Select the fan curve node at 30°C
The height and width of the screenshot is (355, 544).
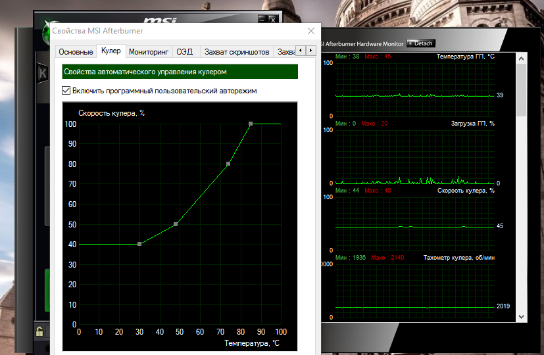click(139, 244)
